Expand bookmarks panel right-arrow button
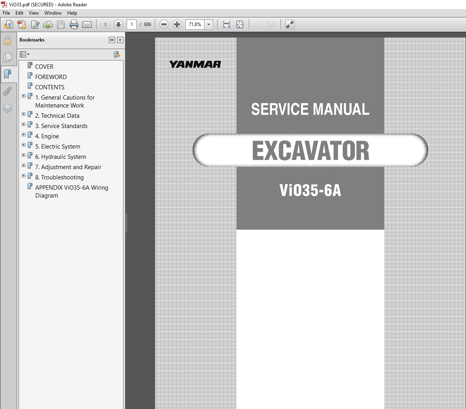The height and width of the screenshot is (409, 466). [120, 40]
